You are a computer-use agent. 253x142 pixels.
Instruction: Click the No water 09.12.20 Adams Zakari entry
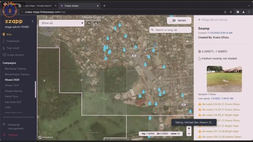(x=220, y=137)
